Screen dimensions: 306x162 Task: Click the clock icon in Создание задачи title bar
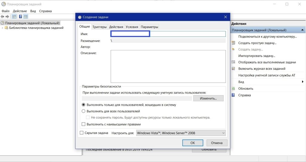coord(79,17)
